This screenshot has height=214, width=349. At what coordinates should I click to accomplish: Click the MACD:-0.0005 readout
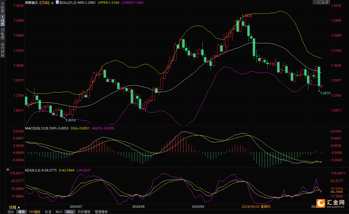coord(103,128)
